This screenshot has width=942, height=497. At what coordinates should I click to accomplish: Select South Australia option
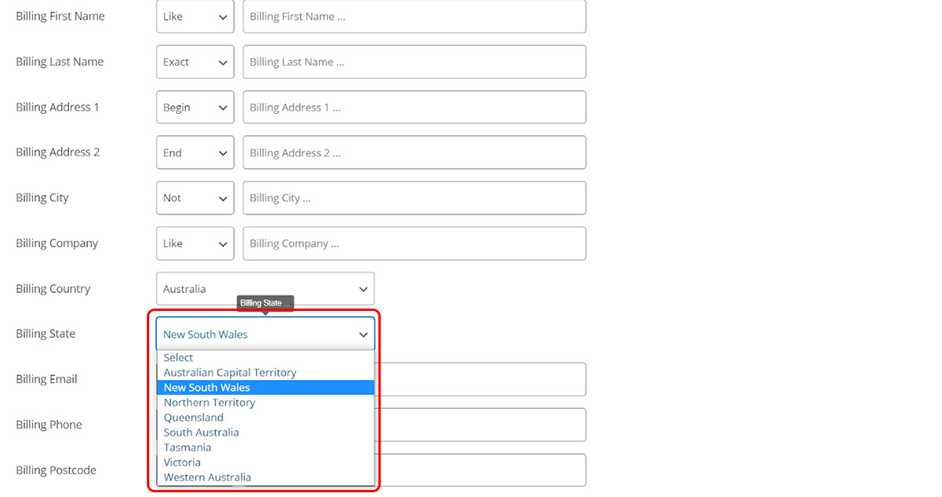pyautogui.click(x=202, y=433)
